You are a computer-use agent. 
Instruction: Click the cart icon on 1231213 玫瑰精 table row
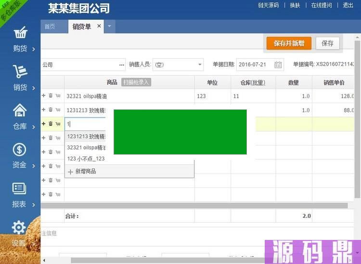tap(58, 110)
